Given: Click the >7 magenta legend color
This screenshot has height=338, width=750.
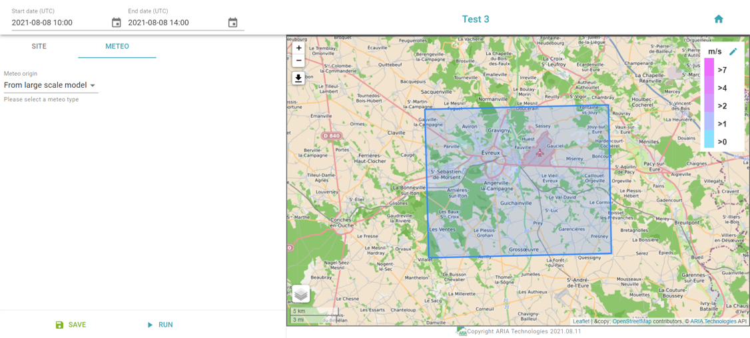Looking at the screenshot, I should (x=709, y=68).
